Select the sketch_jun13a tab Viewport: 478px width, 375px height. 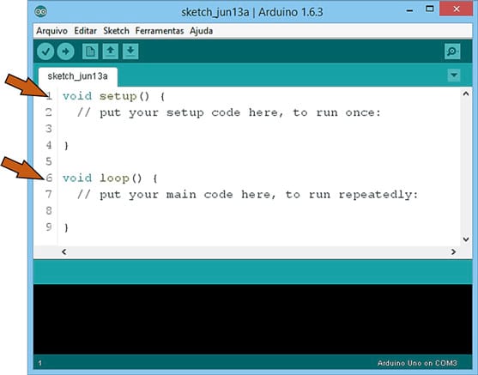point(78,76)
